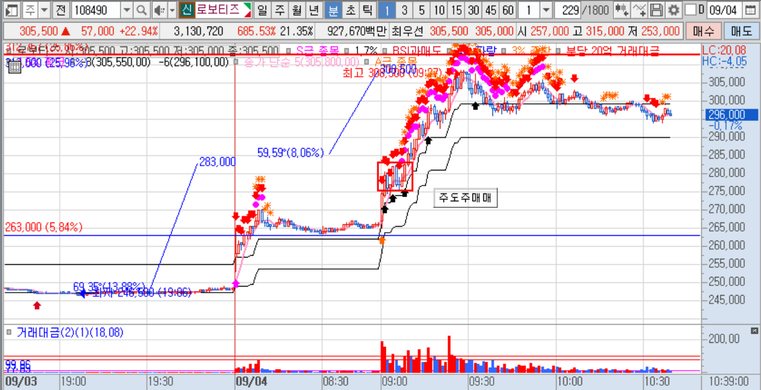This screenshot has width=761, height=390.
Task: Choose the 1-minute interval button
Action: click(x=387, y=10)
